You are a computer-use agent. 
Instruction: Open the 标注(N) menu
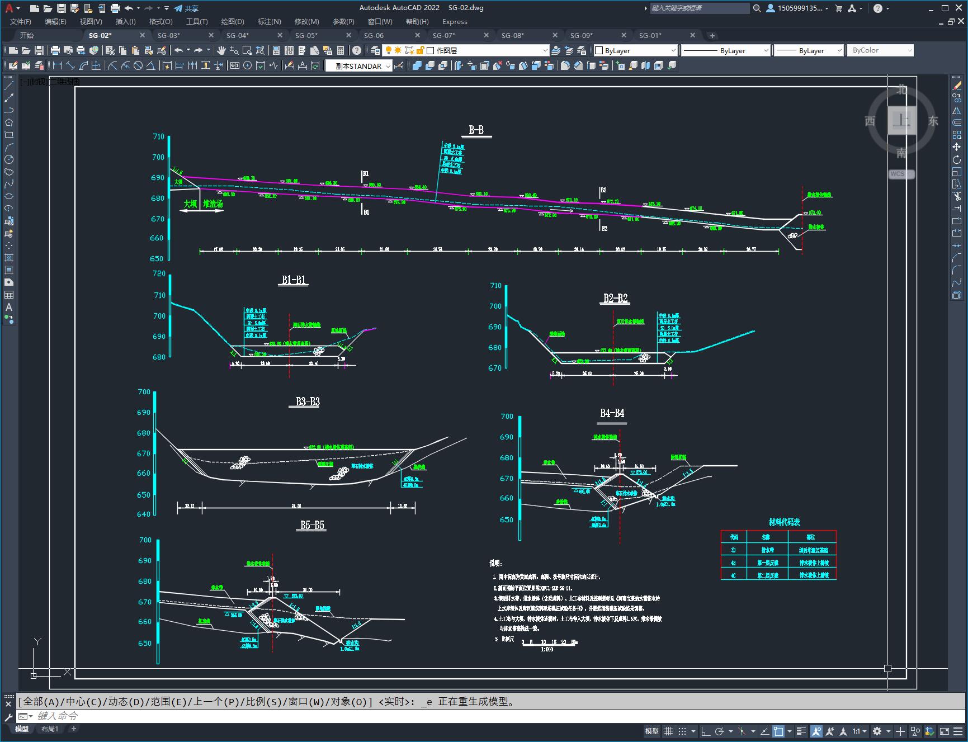coord(269,21)
